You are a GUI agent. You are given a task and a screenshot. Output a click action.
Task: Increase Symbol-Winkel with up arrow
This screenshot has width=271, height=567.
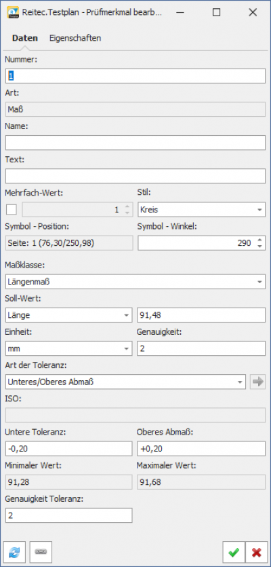[x=259, y=240]
